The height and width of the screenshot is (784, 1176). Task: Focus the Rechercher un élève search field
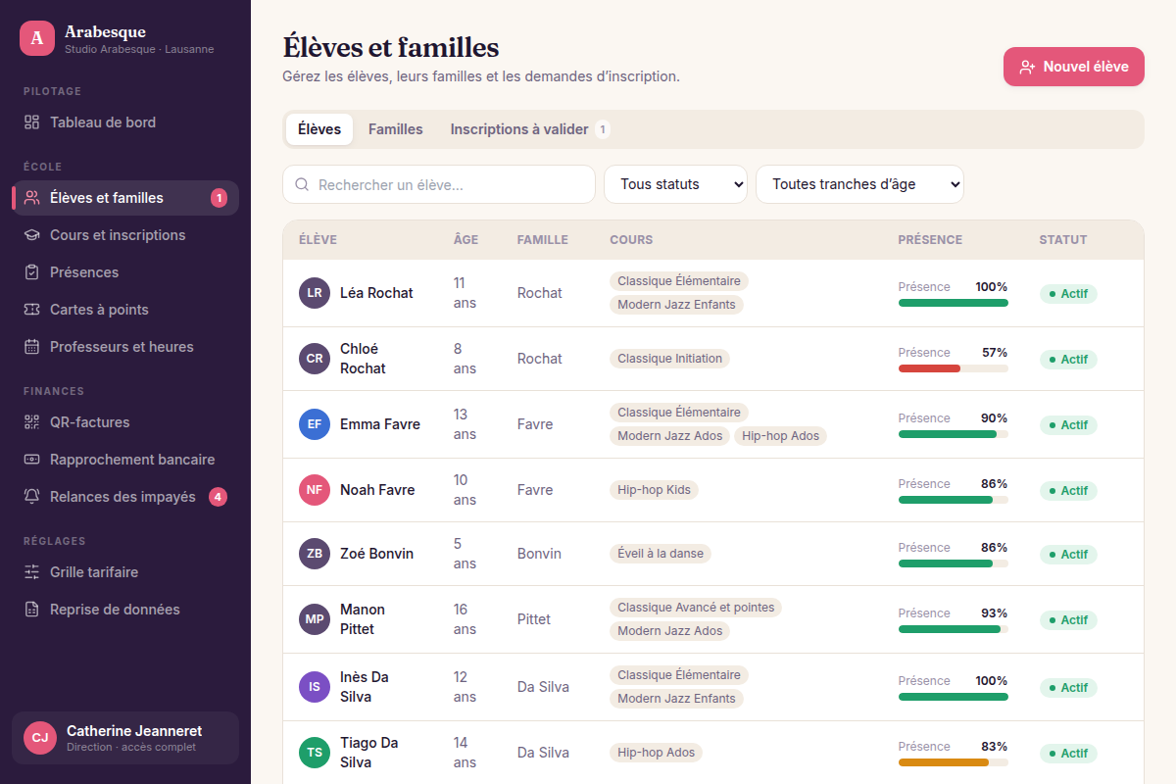click(439, 184)
